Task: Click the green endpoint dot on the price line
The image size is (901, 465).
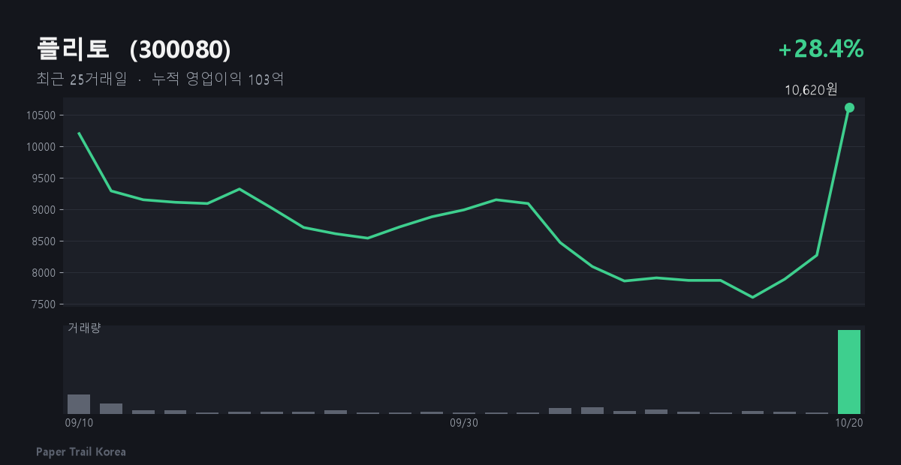Action: pos(849,107)
